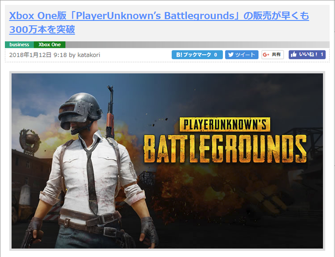Click the ブックマーク label on Hatena button

197,55
